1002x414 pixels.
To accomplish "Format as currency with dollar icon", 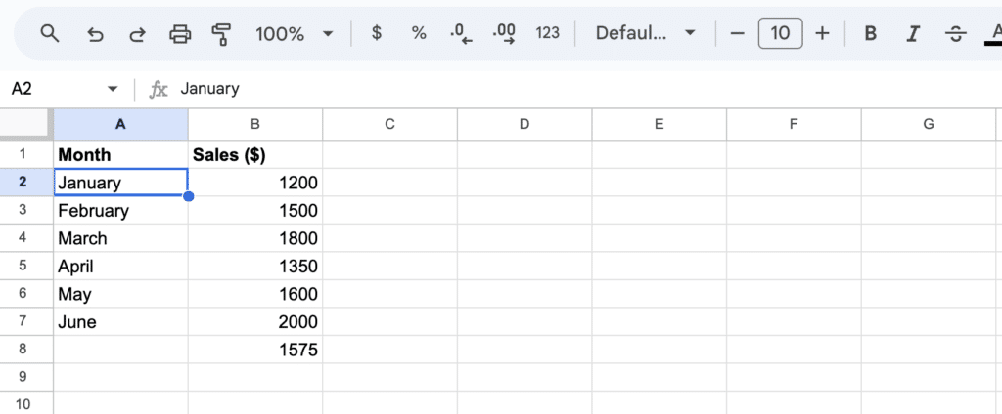I will (377, 34).
